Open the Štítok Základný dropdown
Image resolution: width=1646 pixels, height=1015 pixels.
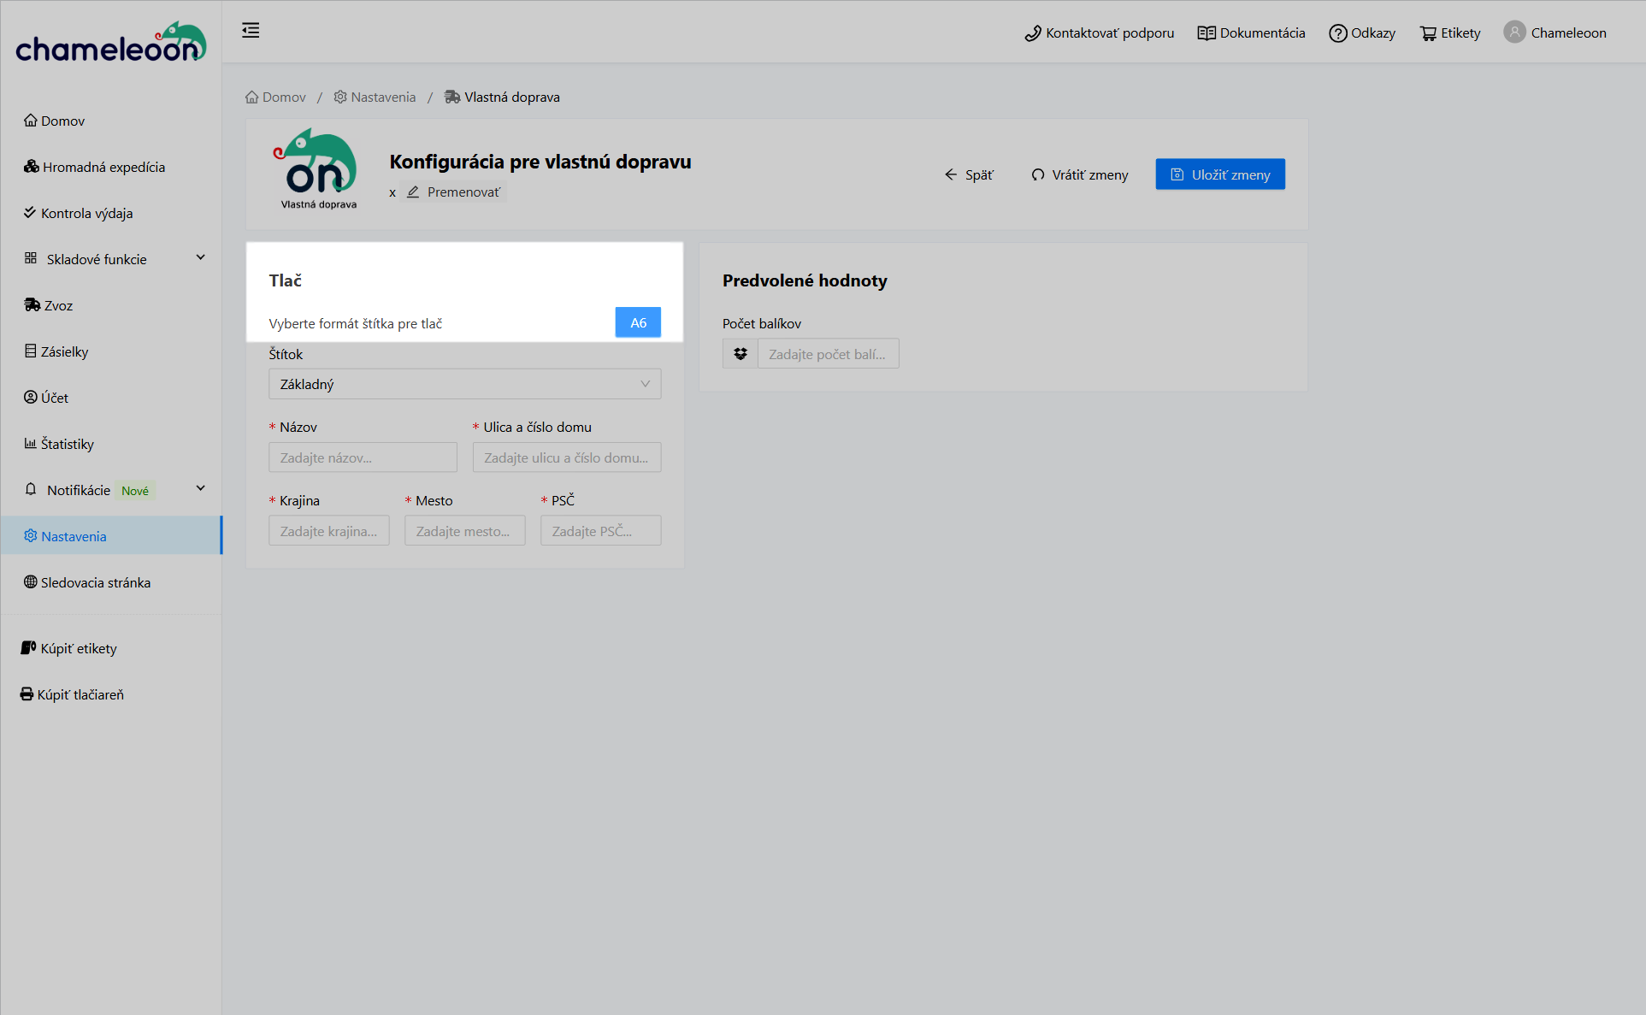pyautogui.click(x=464, y=384)
